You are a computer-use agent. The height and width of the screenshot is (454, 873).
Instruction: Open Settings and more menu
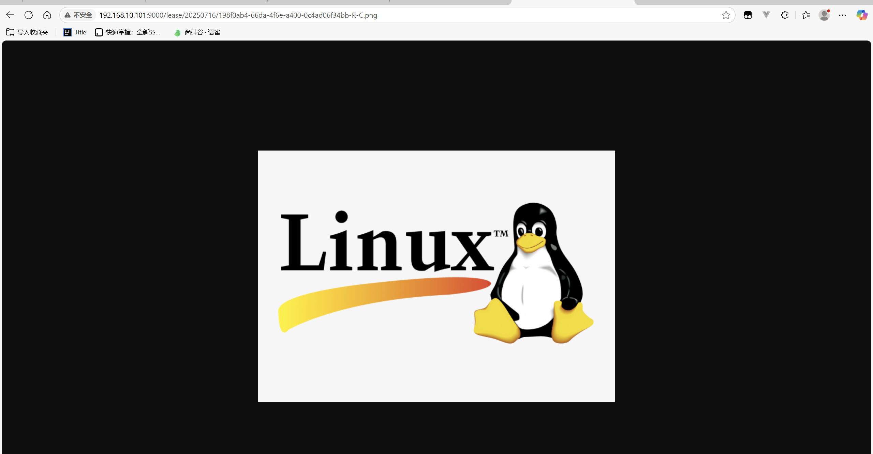point(843,15)
